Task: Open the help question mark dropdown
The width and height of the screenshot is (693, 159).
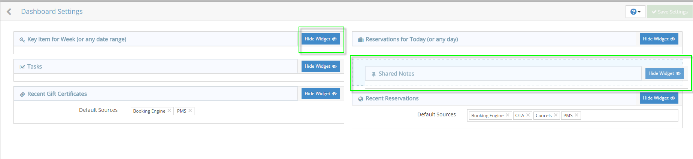Action: coord(635,12)
